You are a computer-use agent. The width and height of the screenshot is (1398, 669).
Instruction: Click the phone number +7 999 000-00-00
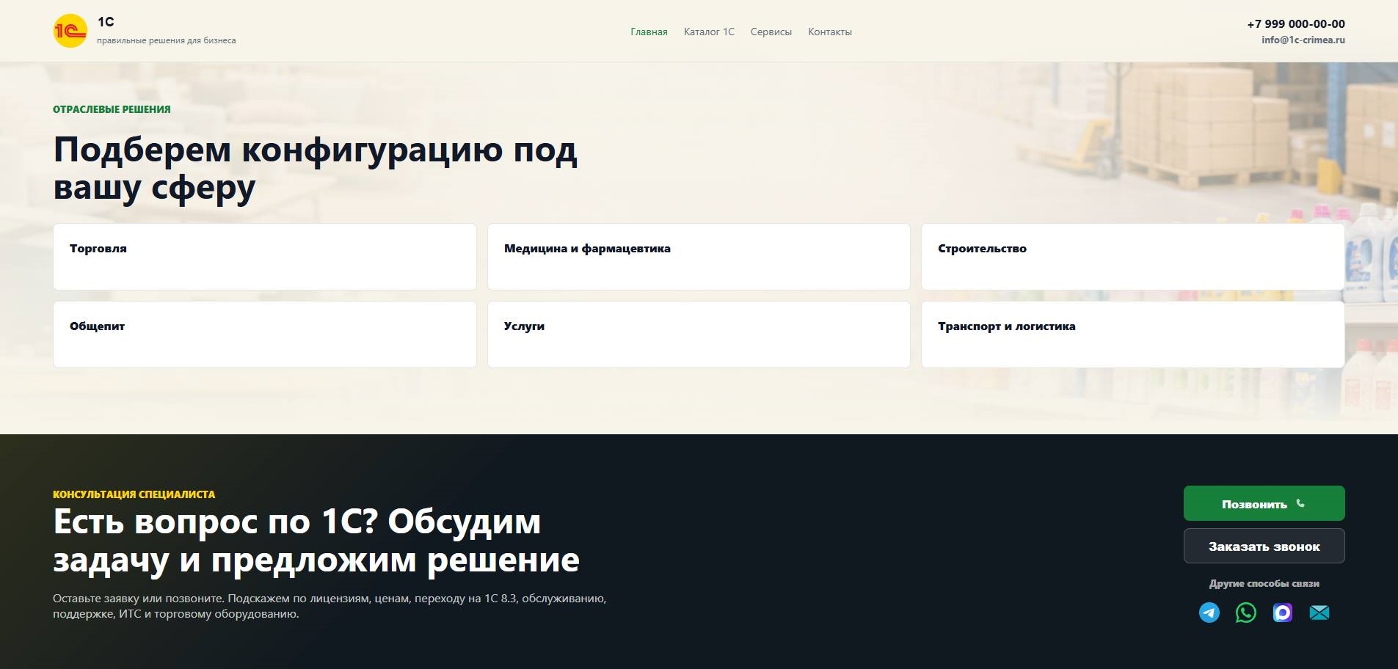point(1296,23)
